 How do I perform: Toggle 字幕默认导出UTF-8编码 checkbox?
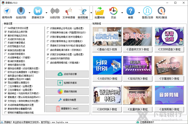(6, 79)
